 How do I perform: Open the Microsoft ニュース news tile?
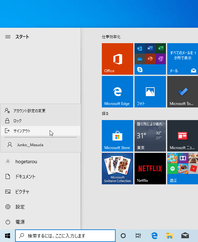[x=183, y=136]
